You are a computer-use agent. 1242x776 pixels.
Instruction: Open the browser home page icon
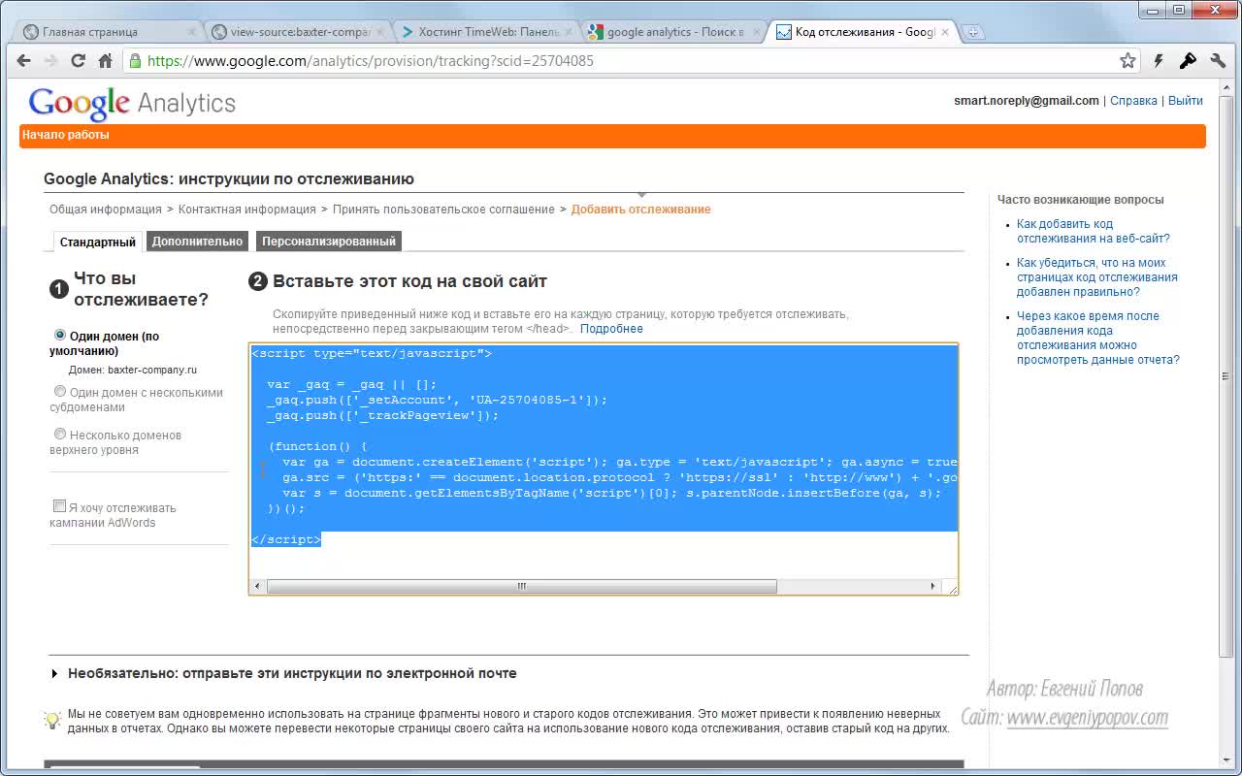click(x=106, y=60)
